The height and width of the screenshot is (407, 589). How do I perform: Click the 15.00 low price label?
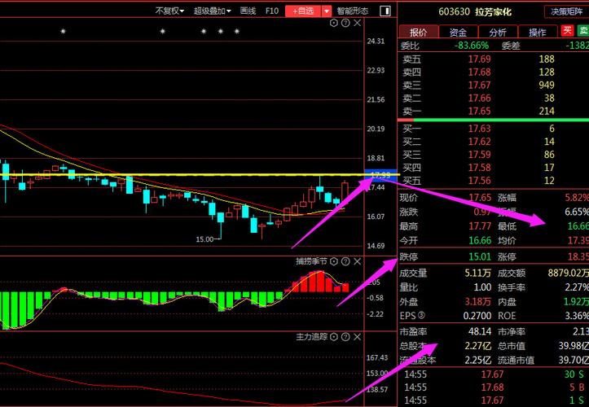tap(204, 239)
